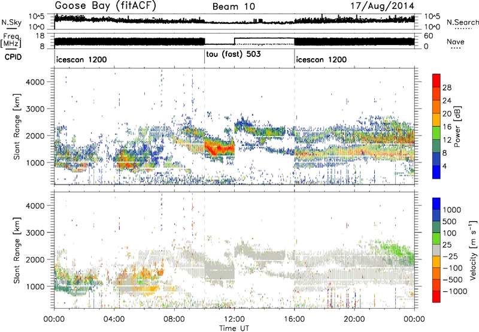Click the strong red power echo near 11:00 UT

(219, 148)
